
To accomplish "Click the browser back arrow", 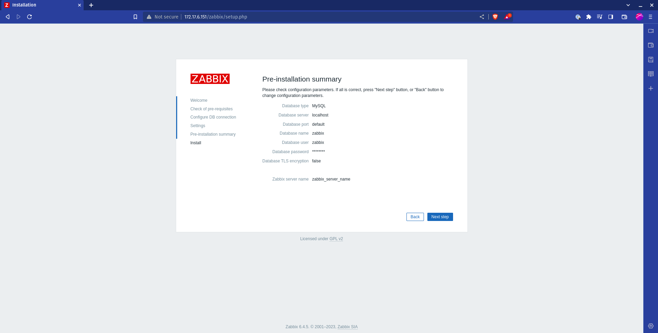I will tap(8, 17).
